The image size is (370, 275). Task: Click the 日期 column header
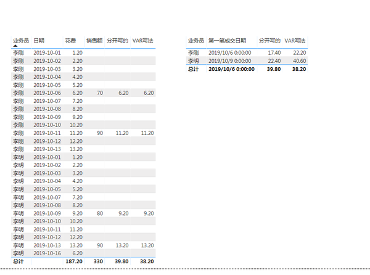point(39,41)
